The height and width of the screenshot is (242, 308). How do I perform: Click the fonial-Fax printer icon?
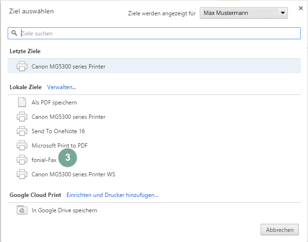click(x=22, y=160)
